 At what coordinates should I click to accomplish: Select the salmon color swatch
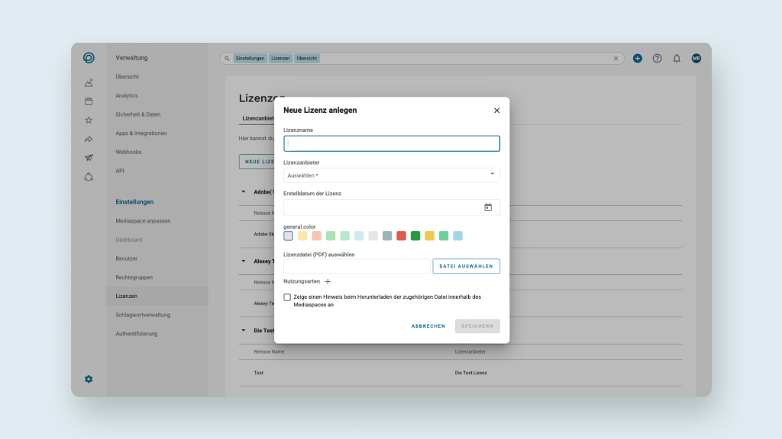click(x=317, y=236)
